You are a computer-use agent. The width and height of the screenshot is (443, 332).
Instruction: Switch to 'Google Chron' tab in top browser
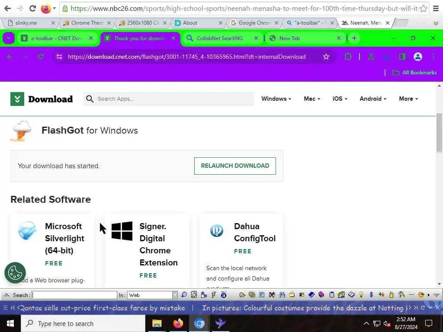(x=254, y=23)
